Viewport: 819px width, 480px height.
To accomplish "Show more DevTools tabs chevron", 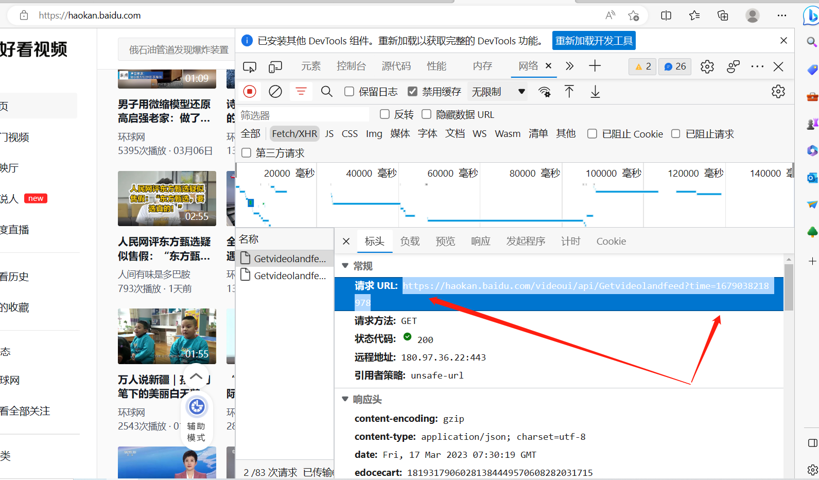I will coord(569,66).
